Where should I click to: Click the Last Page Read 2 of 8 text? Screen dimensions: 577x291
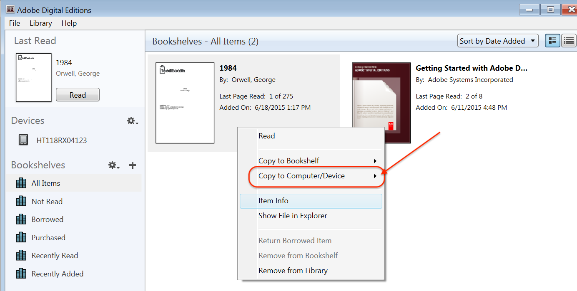(x=449, y=96)
